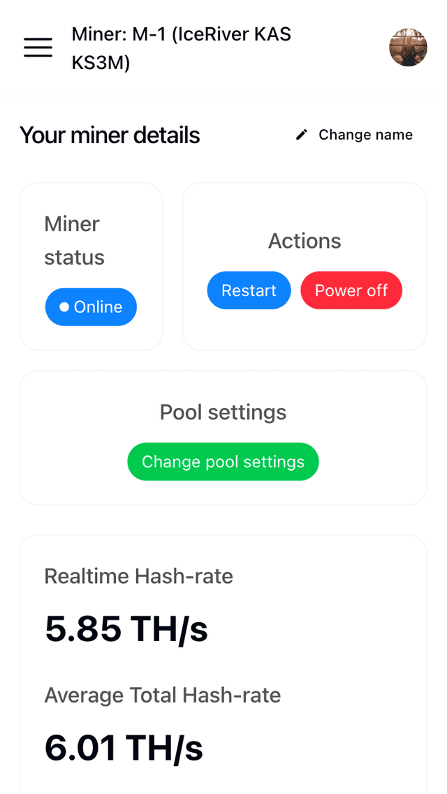Select the miner title M-1 IceRiver KAS KS3M

(180, 47)
